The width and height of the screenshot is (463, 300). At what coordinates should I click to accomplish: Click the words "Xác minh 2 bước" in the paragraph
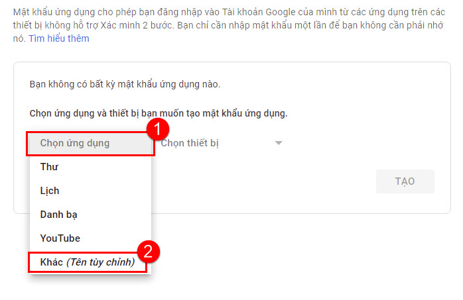(136, 25)
